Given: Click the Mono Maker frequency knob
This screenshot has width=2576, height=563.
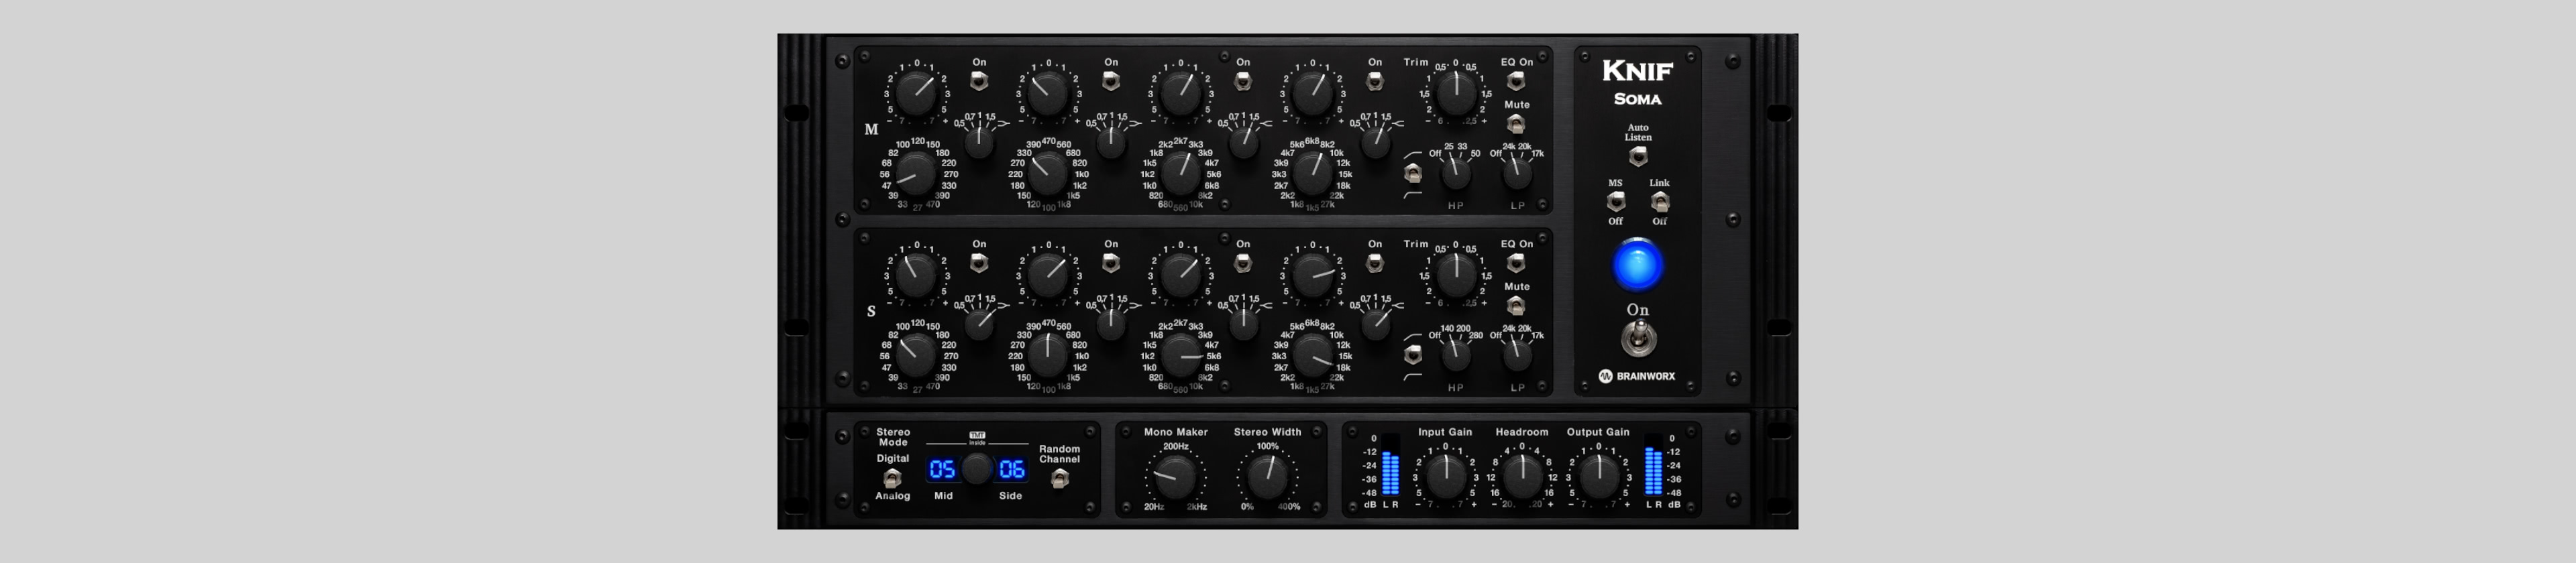Looking at the screenshot, I should click(1175, 477).
